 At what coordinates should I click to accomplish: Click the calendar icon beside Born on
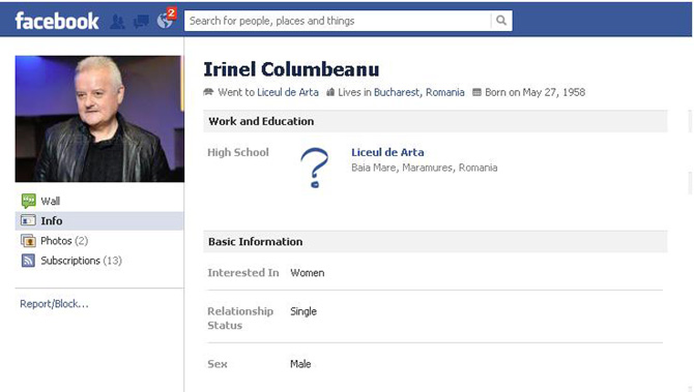(x=477, y=92)
